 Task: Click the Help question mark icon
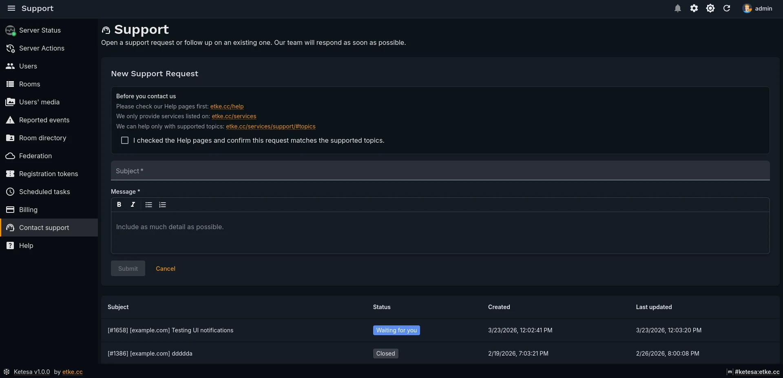(10, 245)
